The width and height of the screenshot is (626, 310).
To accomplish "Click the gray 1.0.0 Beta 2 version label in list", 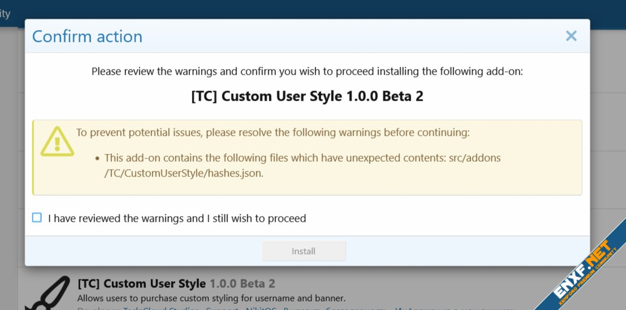I will click(x=242, y=283).
